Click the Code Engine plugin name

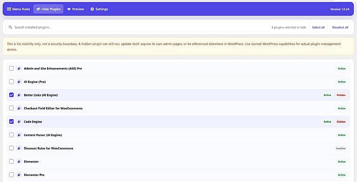tap(33, 121)
